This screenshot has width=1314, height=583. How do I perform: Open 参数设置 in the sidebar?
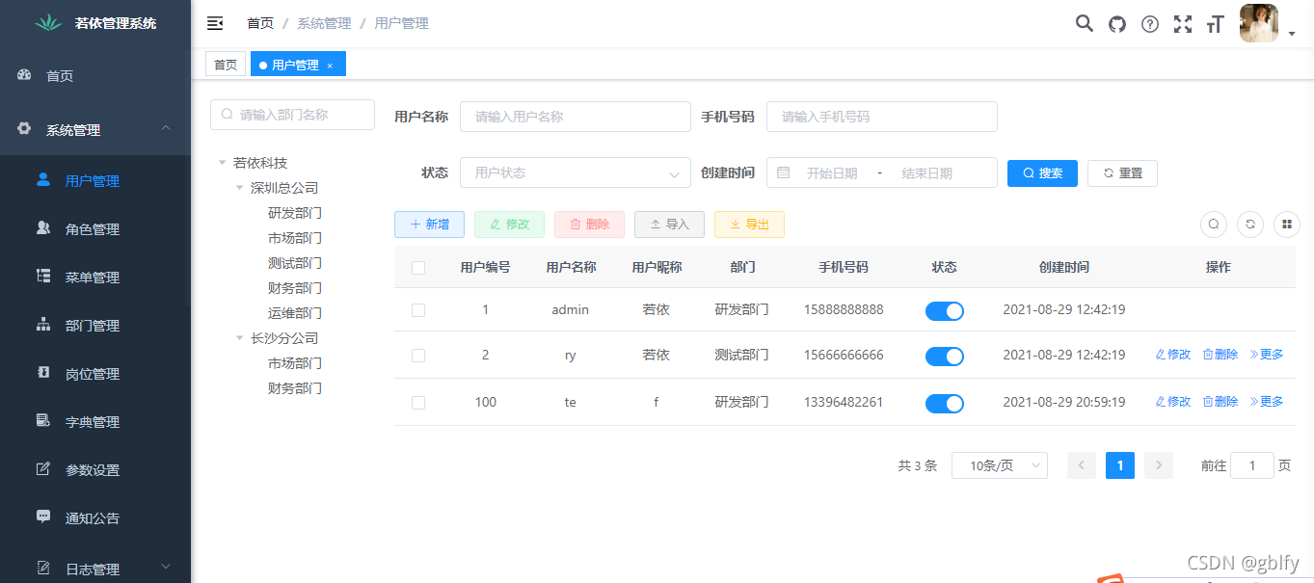click(x=95, y=469)
